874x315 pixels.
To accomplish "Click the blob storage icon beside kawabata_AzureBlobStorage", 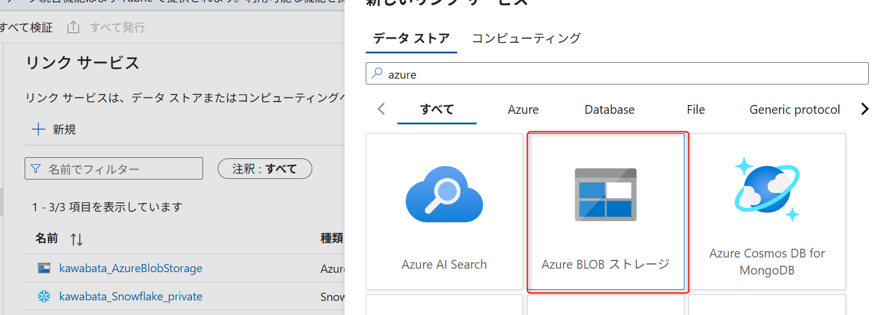I will [44, 269].
